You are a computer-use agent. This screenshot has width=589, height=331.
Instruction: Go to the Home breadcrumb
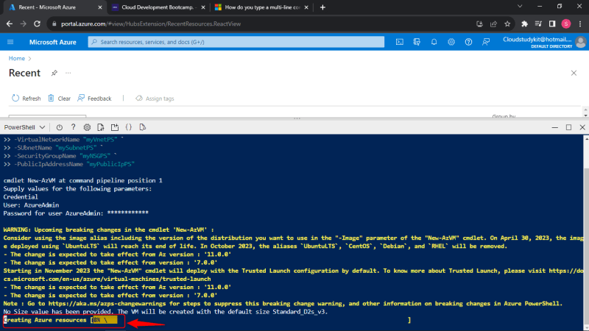coord(16,58)
